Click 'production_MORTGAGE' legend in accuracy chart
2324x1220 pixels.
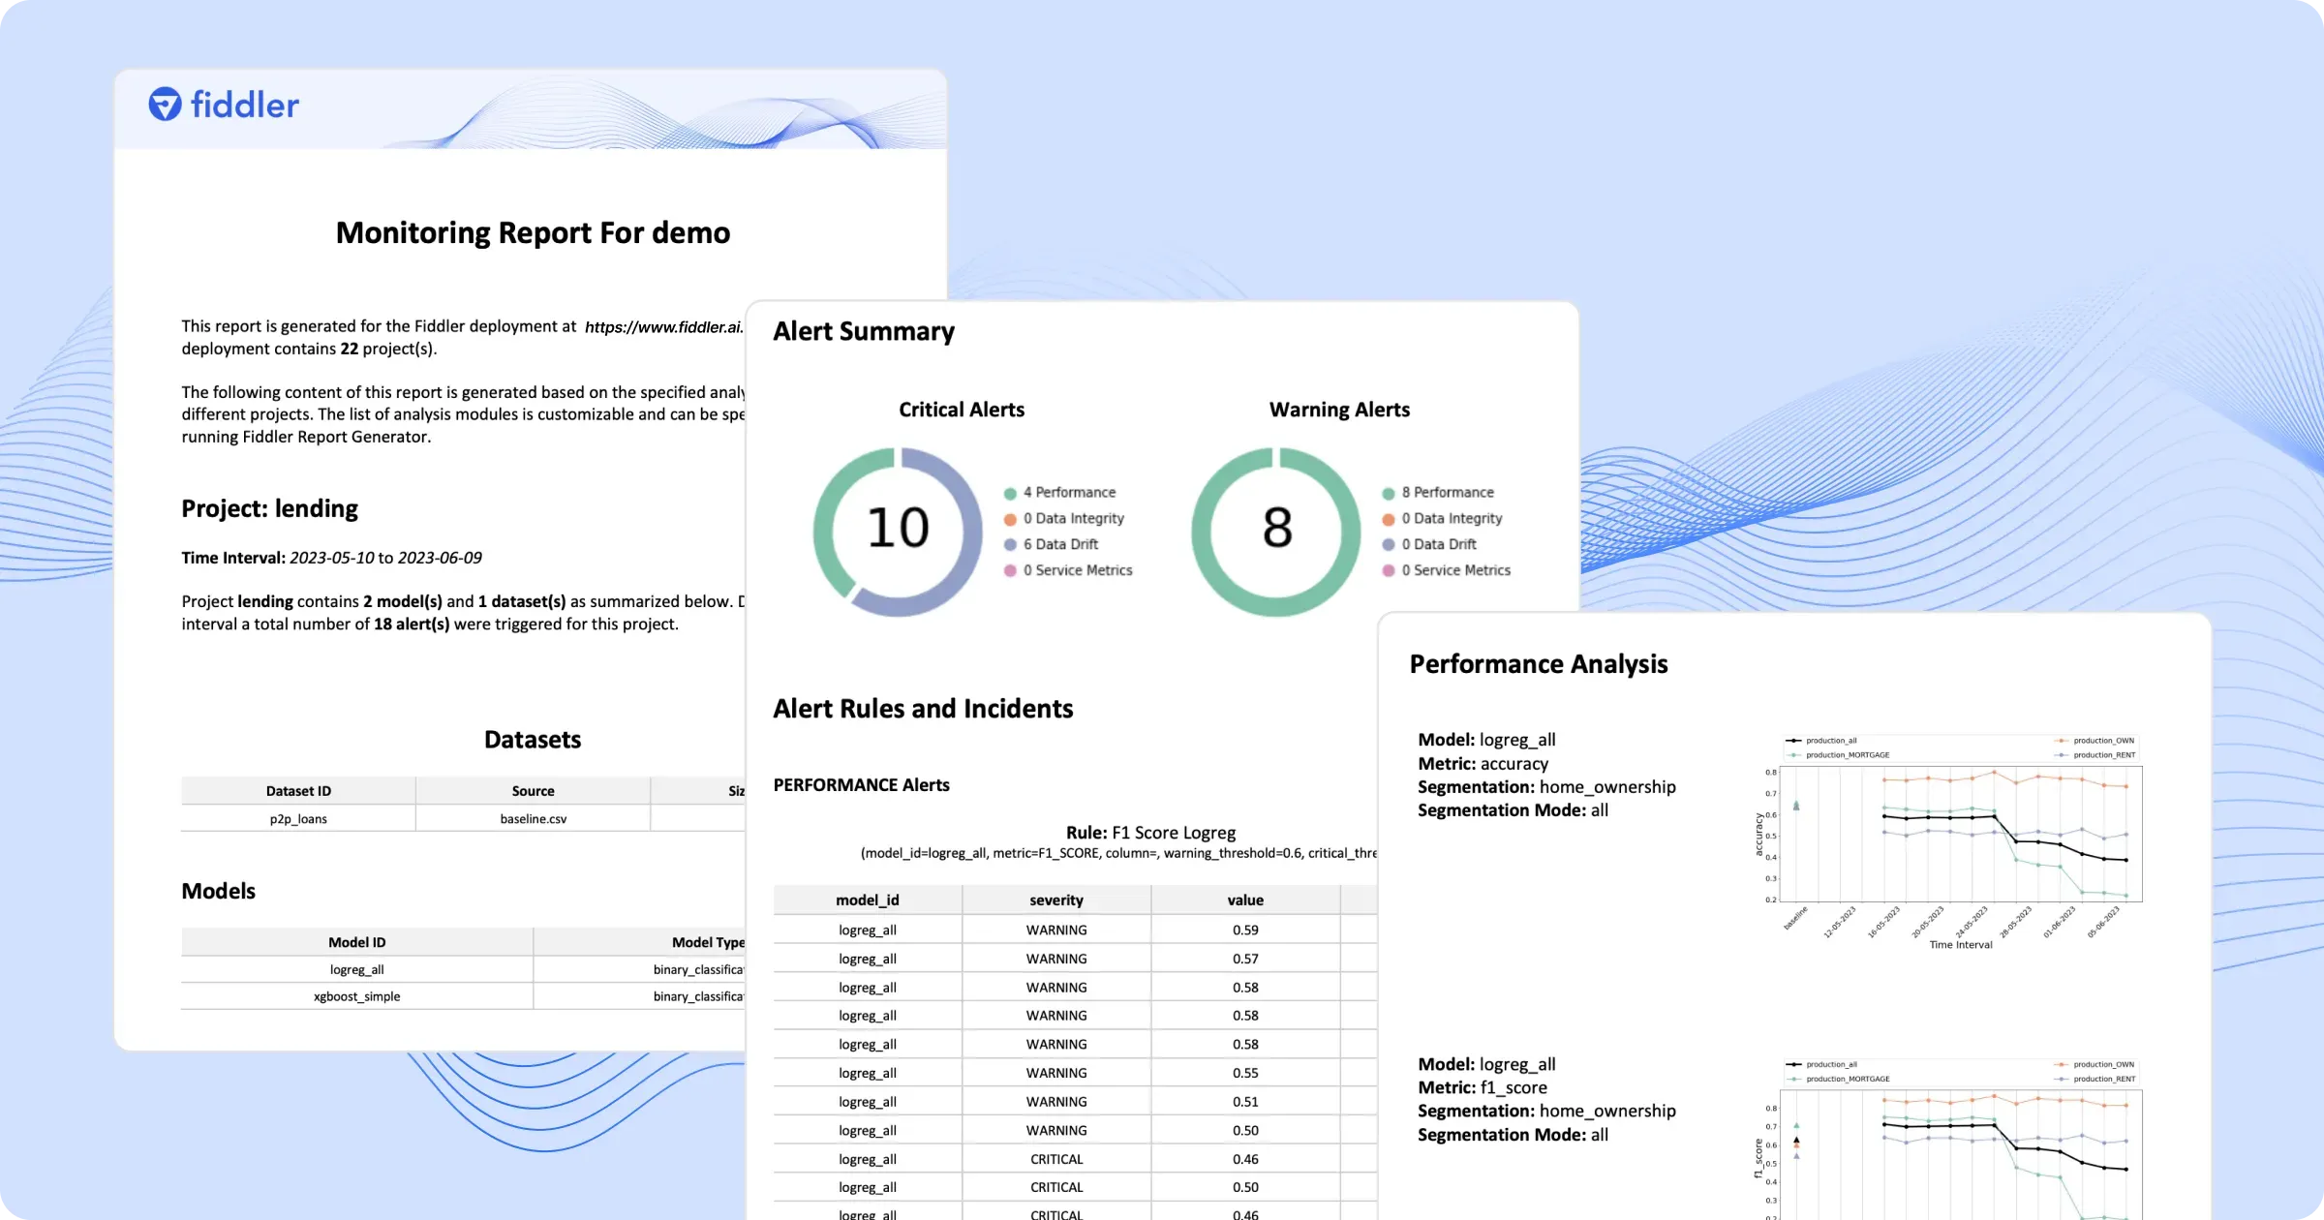[x=1839, y=755]
